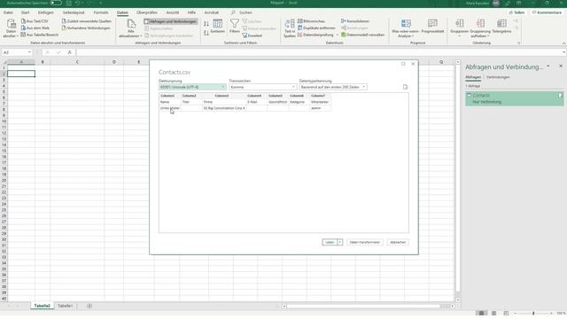Click the Laden button
The height and width of the screenshot is (319, 567).
tap(330, 242)
